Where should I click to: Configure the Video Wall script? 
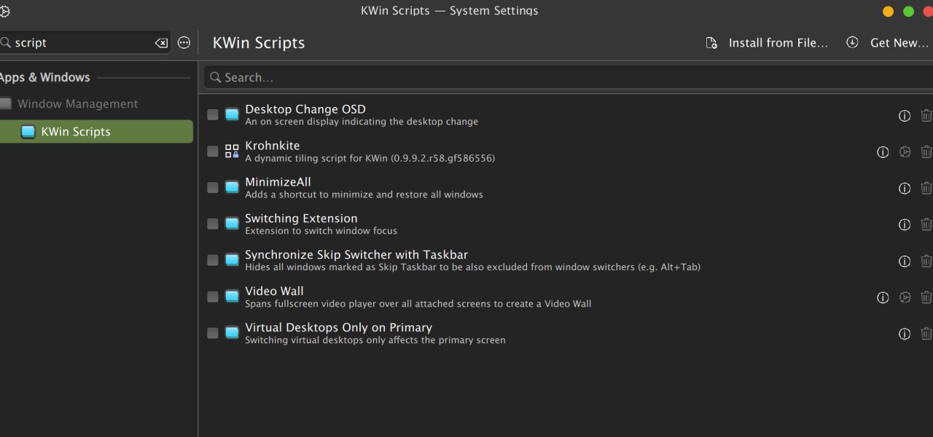tap(905, 297)
